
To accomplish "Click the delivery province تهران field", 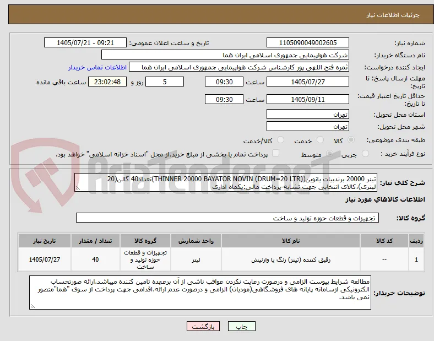I will (x=308, y=115).
